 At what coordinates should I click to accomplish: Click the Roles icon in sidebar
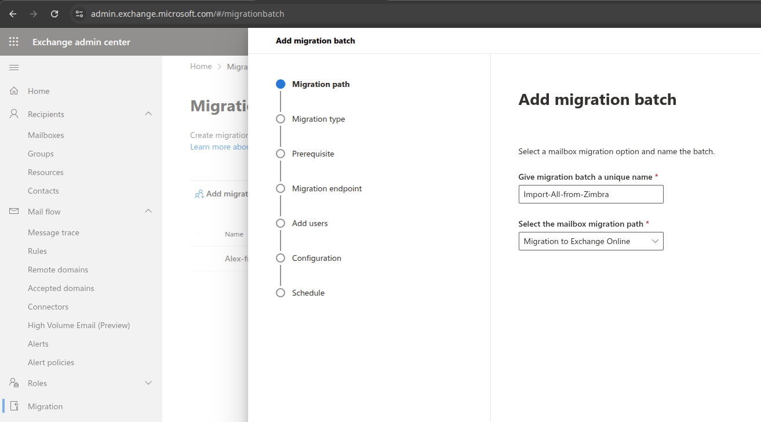click(14, 383)
